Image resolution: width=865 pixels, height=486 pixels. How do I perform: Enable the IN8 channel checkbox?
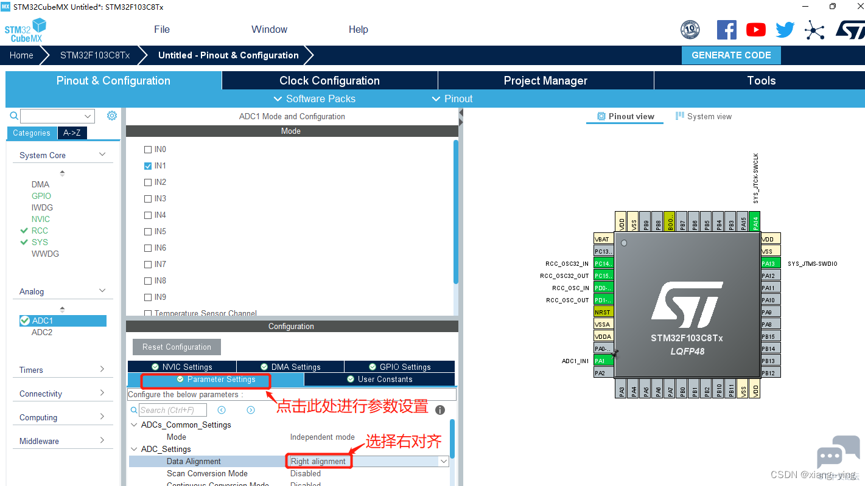[148, 281]
